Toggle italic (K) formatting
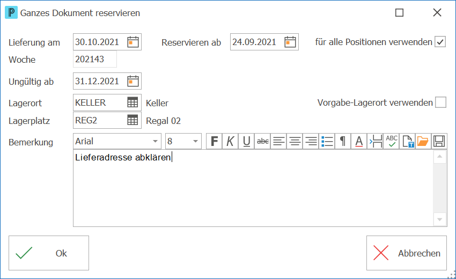Viewport: 456px width, 279px height. (x=230, y=142)
